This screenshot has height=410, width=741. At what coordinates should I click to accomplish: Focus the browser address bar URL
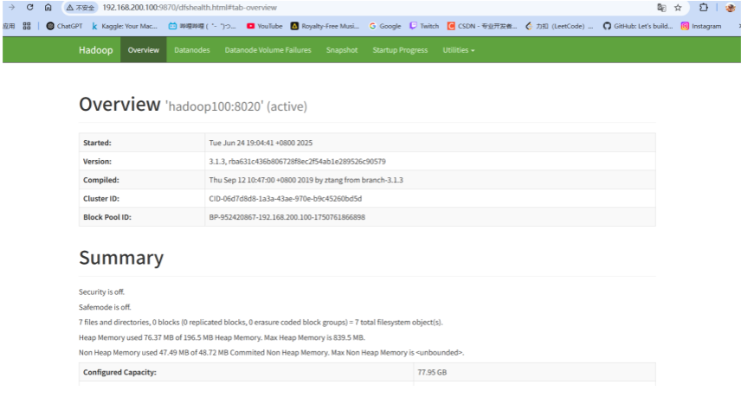point(190,7)
